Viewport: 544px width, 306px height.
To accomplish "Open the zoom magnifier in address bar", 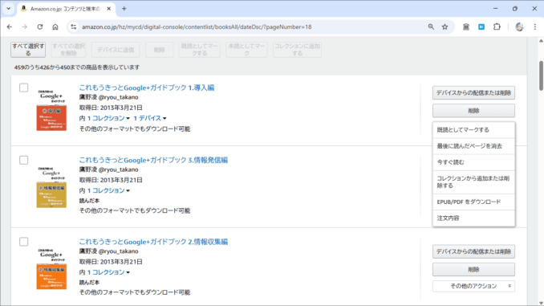I will [431, 27].
